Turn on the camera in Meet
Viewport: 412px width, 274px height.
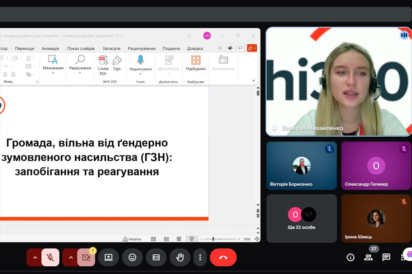pyautogui.click(x=86, y=257)
